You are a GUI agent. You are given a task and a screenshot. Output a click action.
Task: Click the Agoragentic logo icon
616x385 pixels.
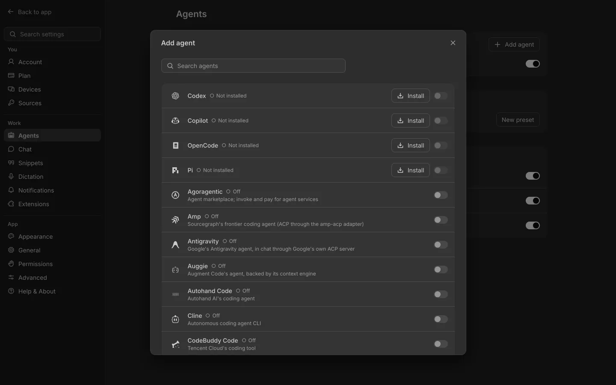pyautogui.click(x=175, y=195)
